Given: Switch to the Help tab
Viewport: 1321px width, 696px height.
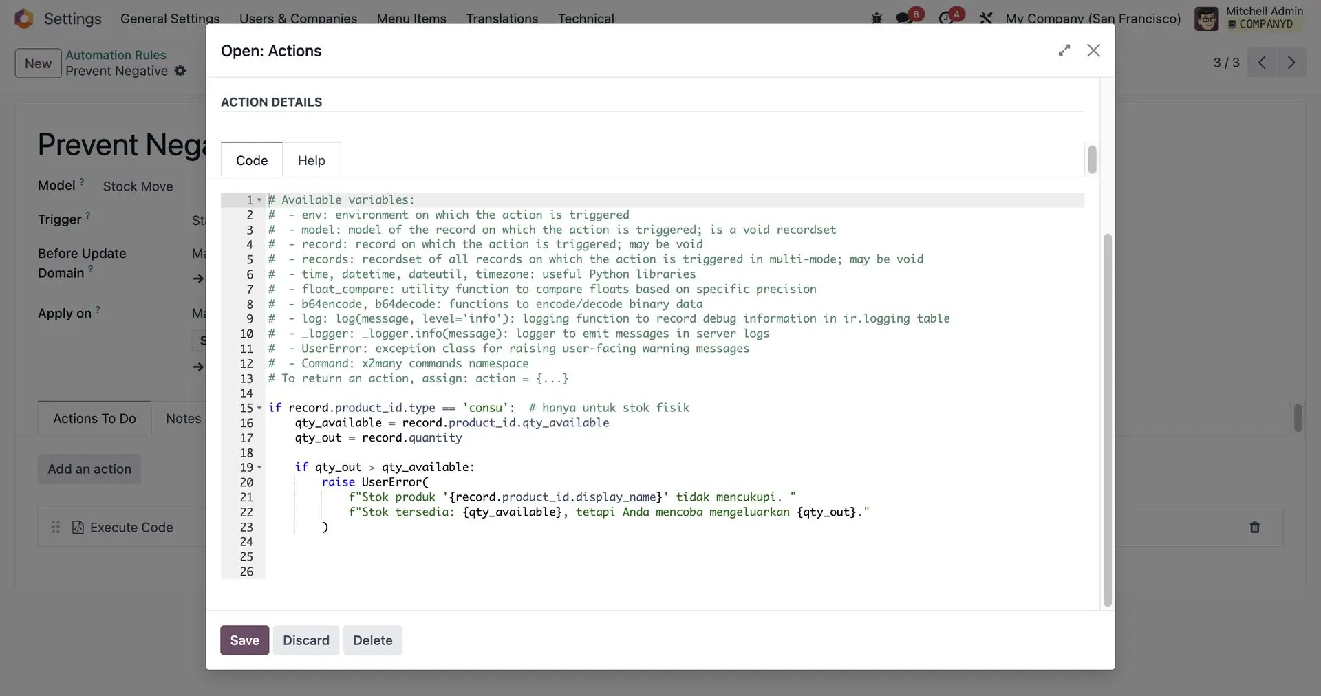Looking at the screenshot, I should (x=311, y=160).
